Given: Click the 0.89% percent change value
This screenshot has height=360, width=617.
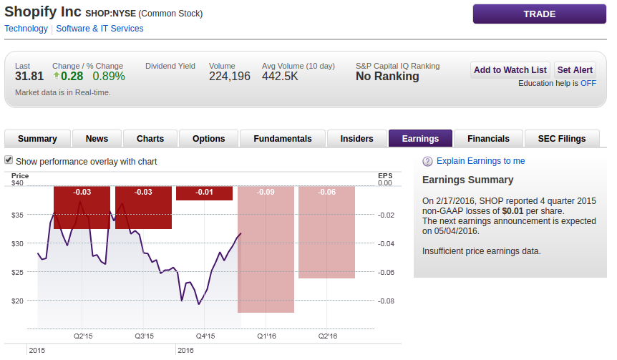Looking at the screenshot, I should coord(109,77).
